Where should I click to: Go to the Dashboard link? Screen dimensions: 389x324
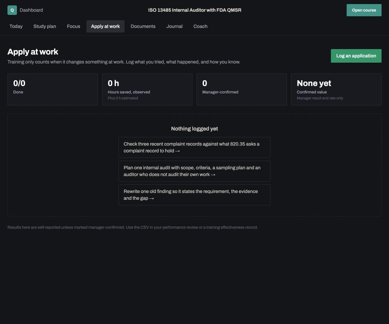(31, 10)
